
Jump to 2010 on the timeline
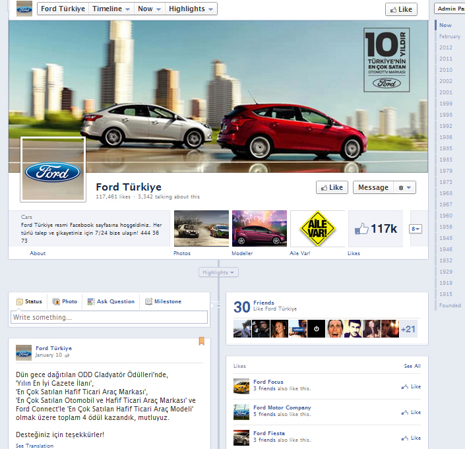[x=446, y=70]
